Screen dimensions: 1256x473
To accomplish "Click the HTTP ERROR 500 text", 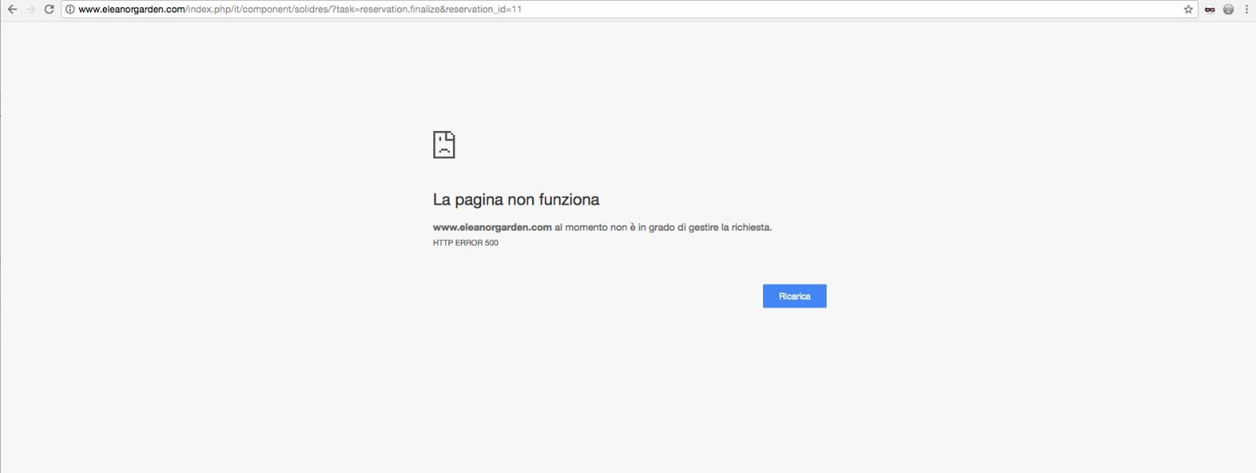I will (x=466, y=243).
